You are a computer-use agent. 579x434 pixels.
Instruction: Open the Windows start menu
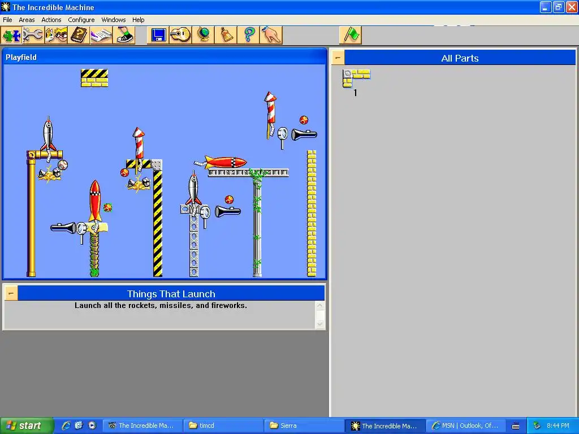pyautogui.click(x=27, y=426)
